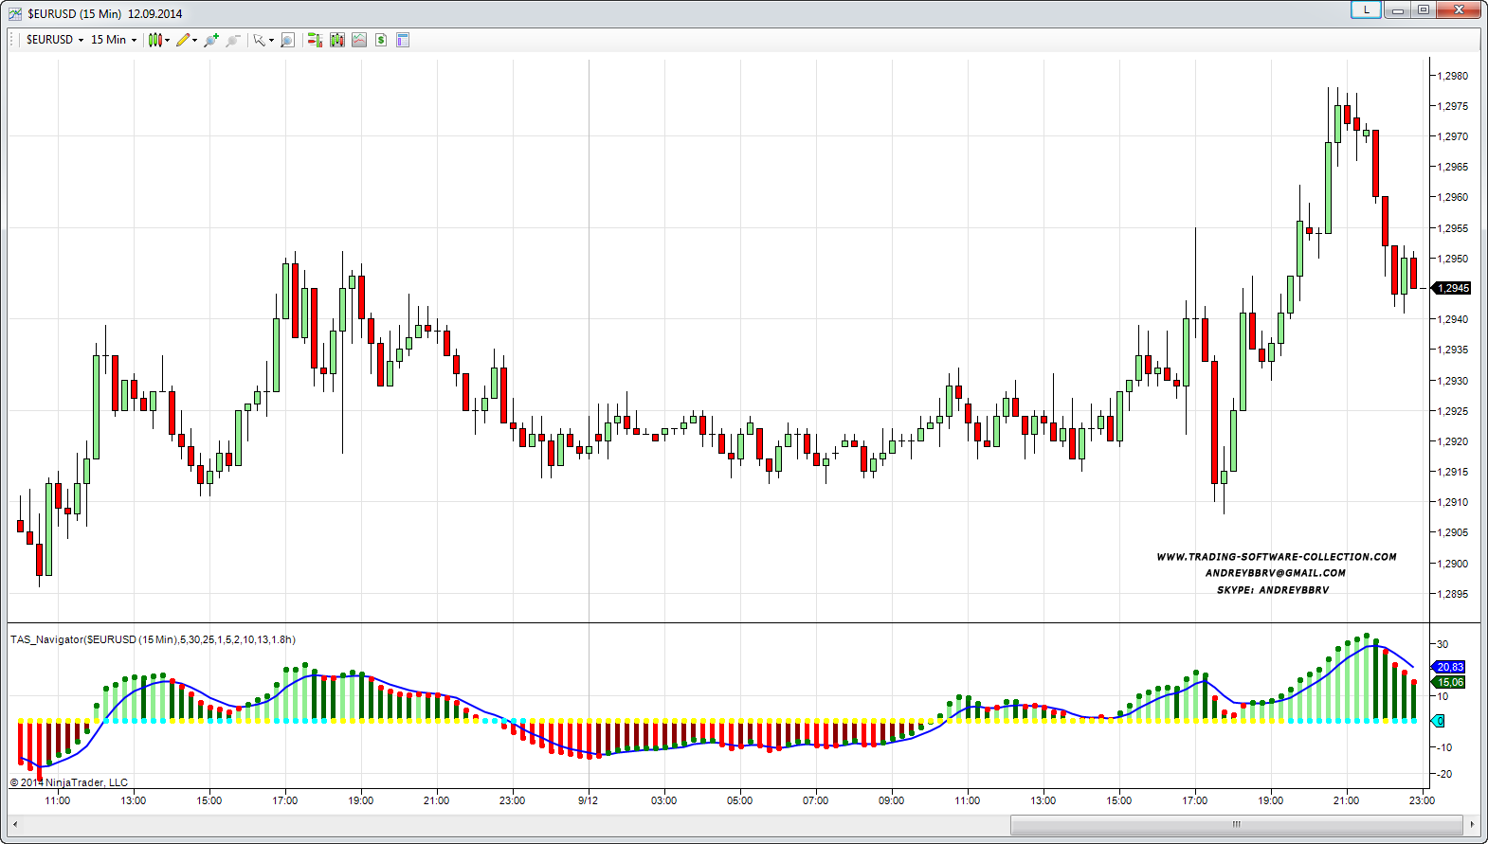Click the TAS_Navigator indicator label
Viewport: 1488px width, 844px height.
coord(153,639)
